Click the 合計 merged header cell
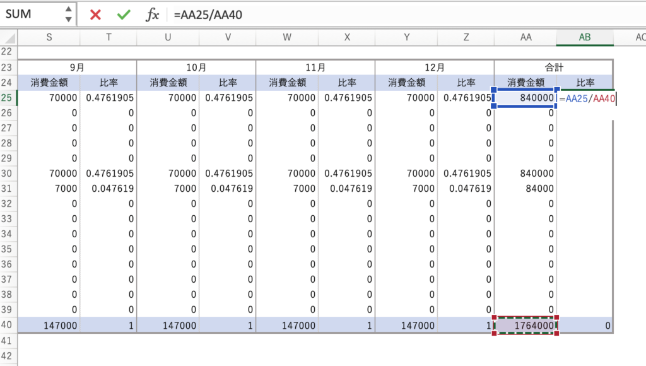 pos(553,67)
